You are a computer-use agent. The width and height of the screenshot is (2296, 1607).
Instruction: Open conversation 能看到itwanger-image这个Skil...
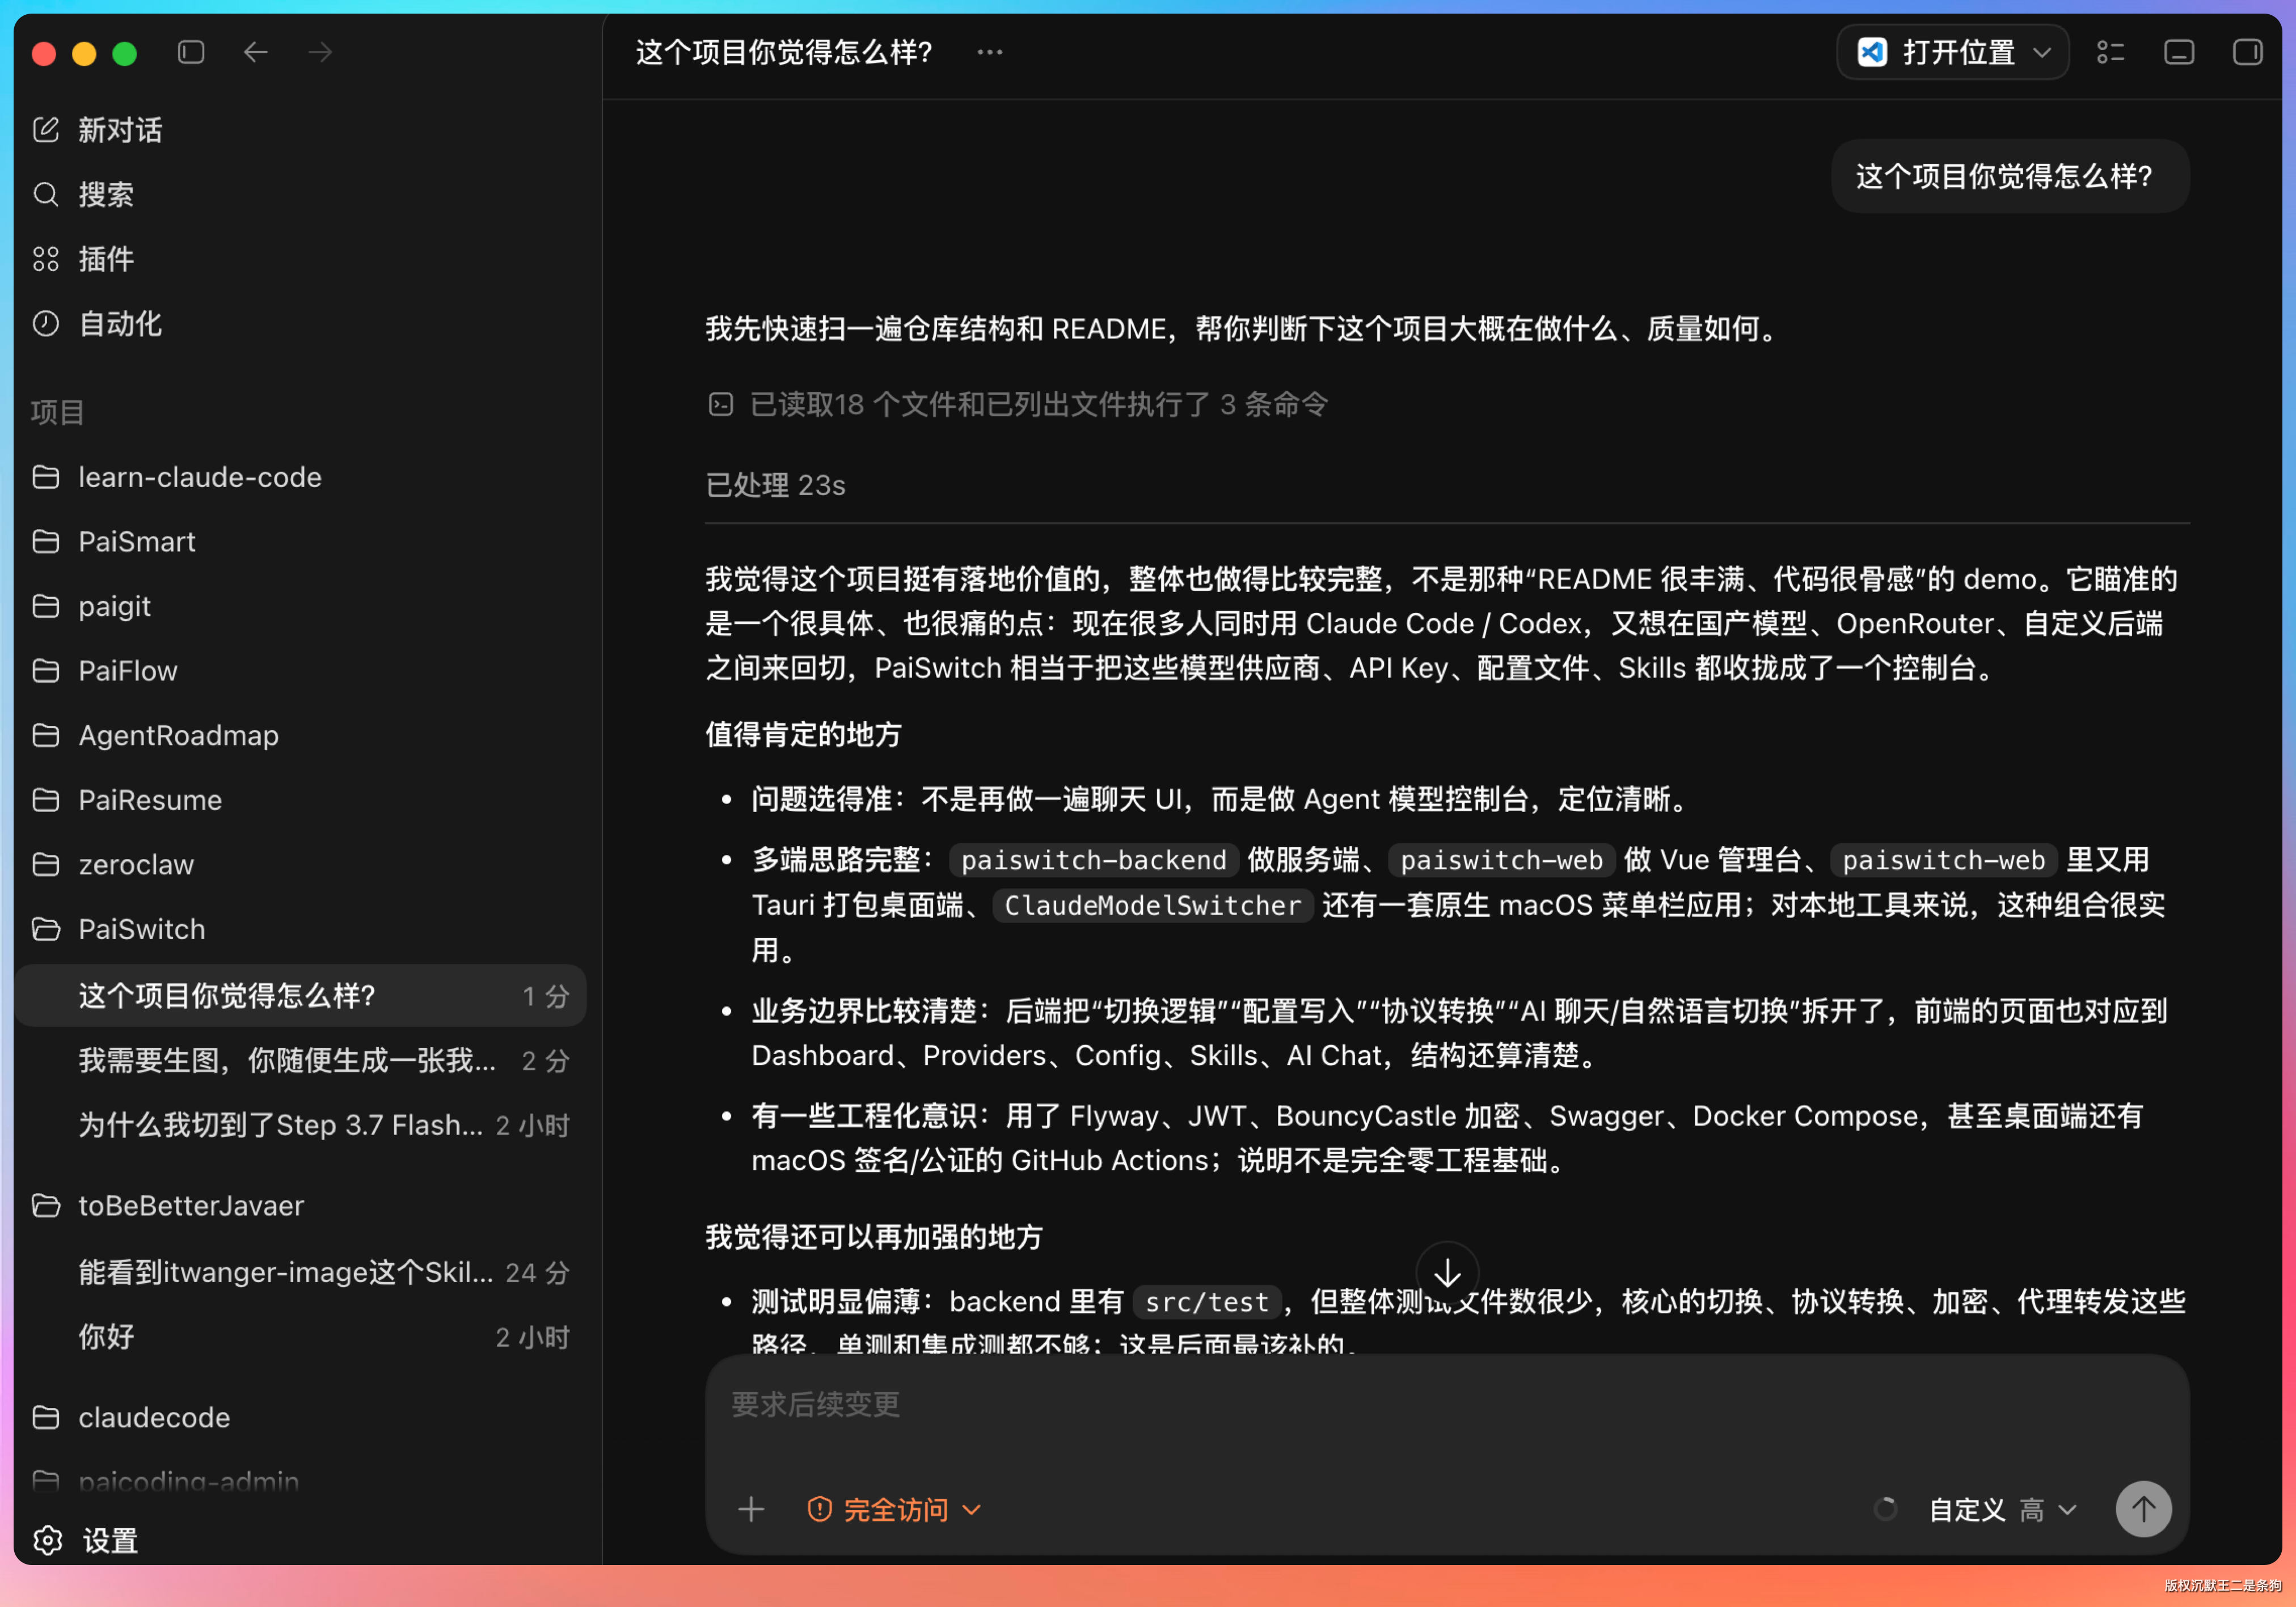point(300,1272)
